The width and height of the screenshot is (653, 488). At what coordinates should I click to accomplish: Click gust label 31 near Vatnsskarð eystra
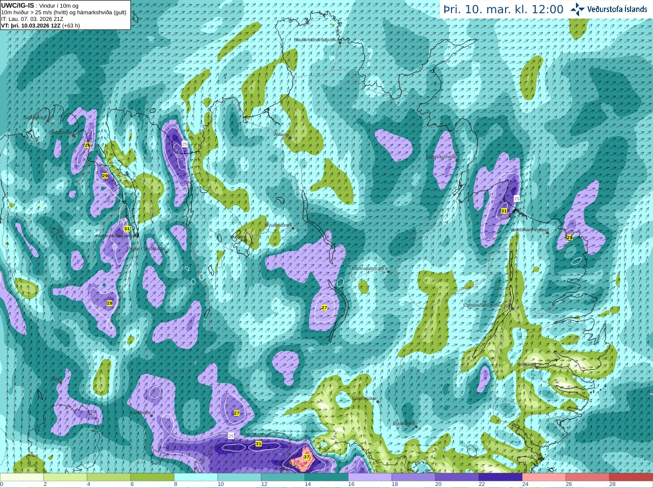(504, 211)
